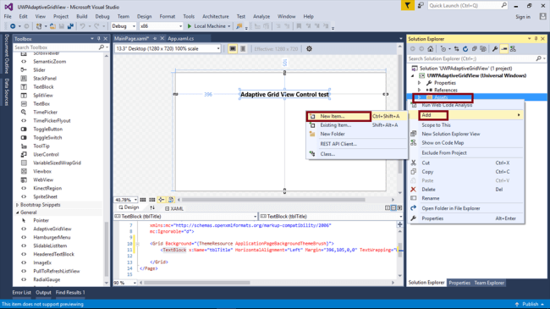Click the View Class Diagram icon in Solution Explorer
550x309 pixels.
(x=513, y=49)
